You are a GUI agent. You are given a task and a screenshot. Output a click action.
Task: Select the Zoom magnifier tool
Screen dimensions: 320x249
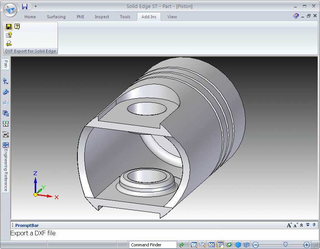click(203, 245)
